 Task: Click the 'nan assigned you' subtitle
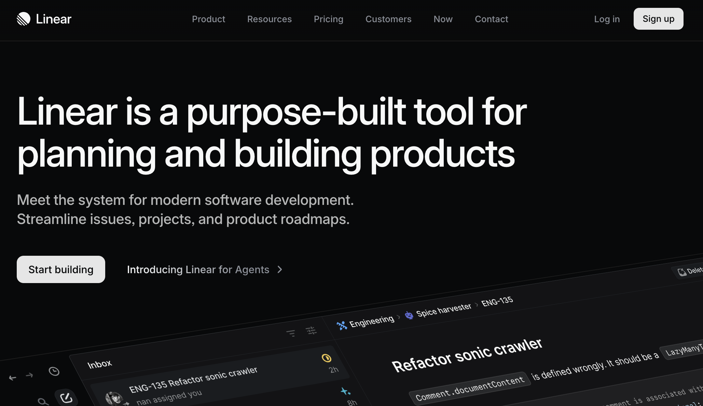click(x=169, y=397)
